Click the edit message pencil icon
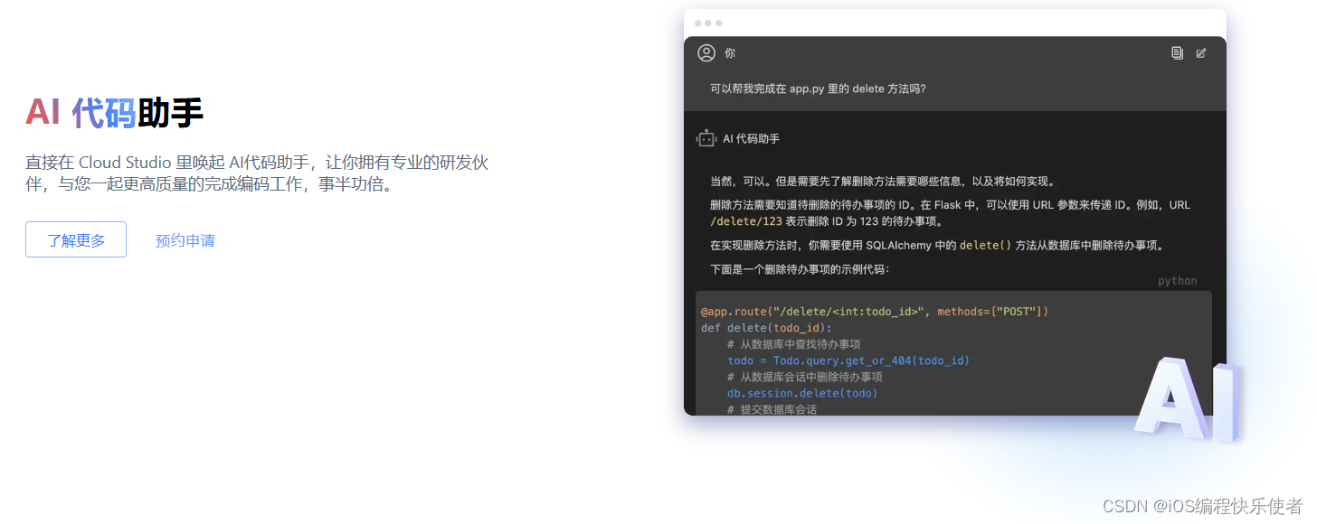1317x524 pixels. point(1201,53)
